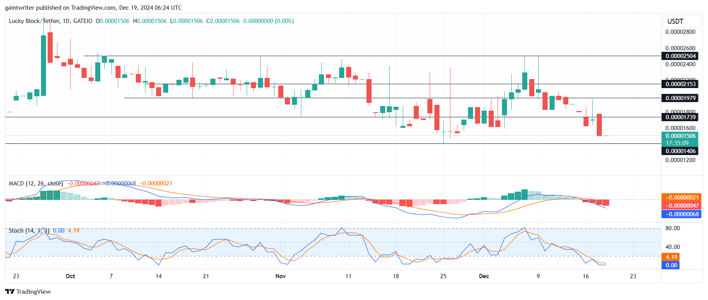Click the orange Stoch value 4.19 tag
Image resolution: width=708 pixels, height=300 pixels.
(671, 257)
